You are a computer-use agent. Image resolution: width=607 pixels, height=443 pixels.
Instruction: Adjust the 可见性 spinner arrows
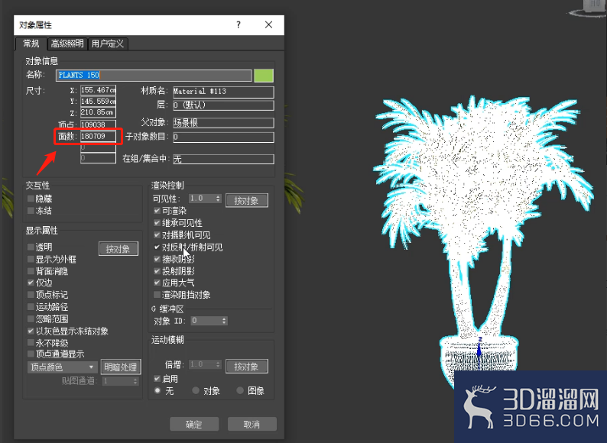click(x=218, y=199)
